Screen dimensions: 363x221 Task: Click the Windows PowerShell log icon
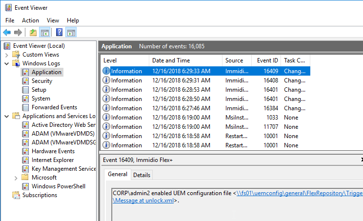click(x=25, y=186)
